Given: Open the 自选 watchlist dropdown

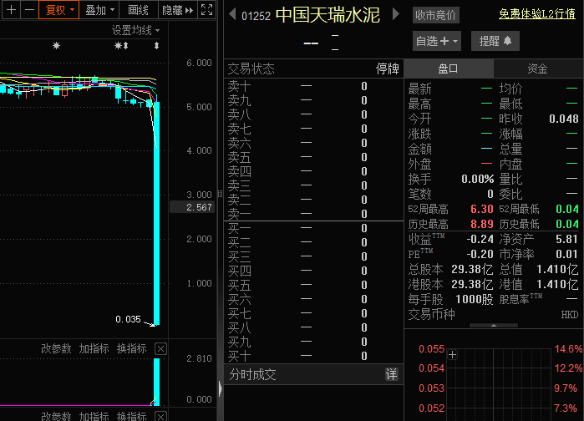Looking at the screenshot, I should tap(436, 40).
